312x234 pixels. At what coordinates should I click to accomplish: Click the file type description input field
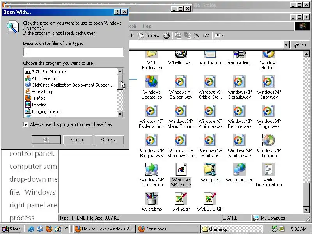coord(74,52)
